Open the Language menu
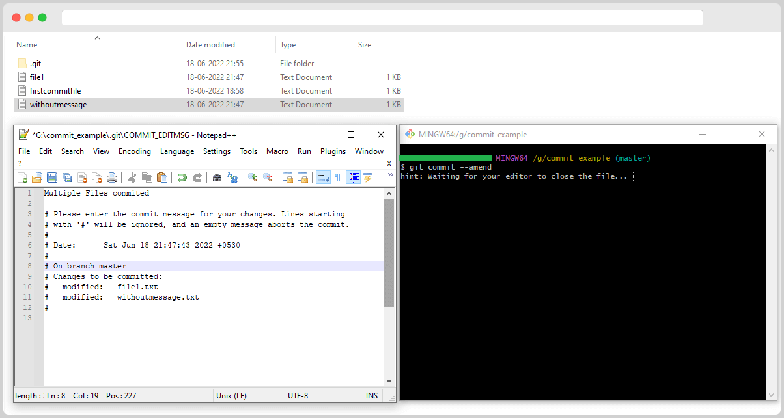 [x=177, y=151]
